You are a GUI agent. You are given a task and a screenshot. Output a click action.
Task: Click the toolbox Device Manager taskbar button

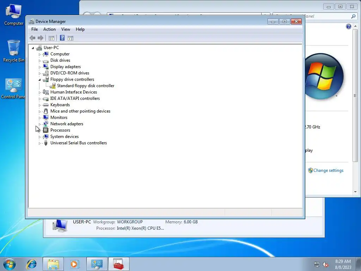(x=118, y=264)
